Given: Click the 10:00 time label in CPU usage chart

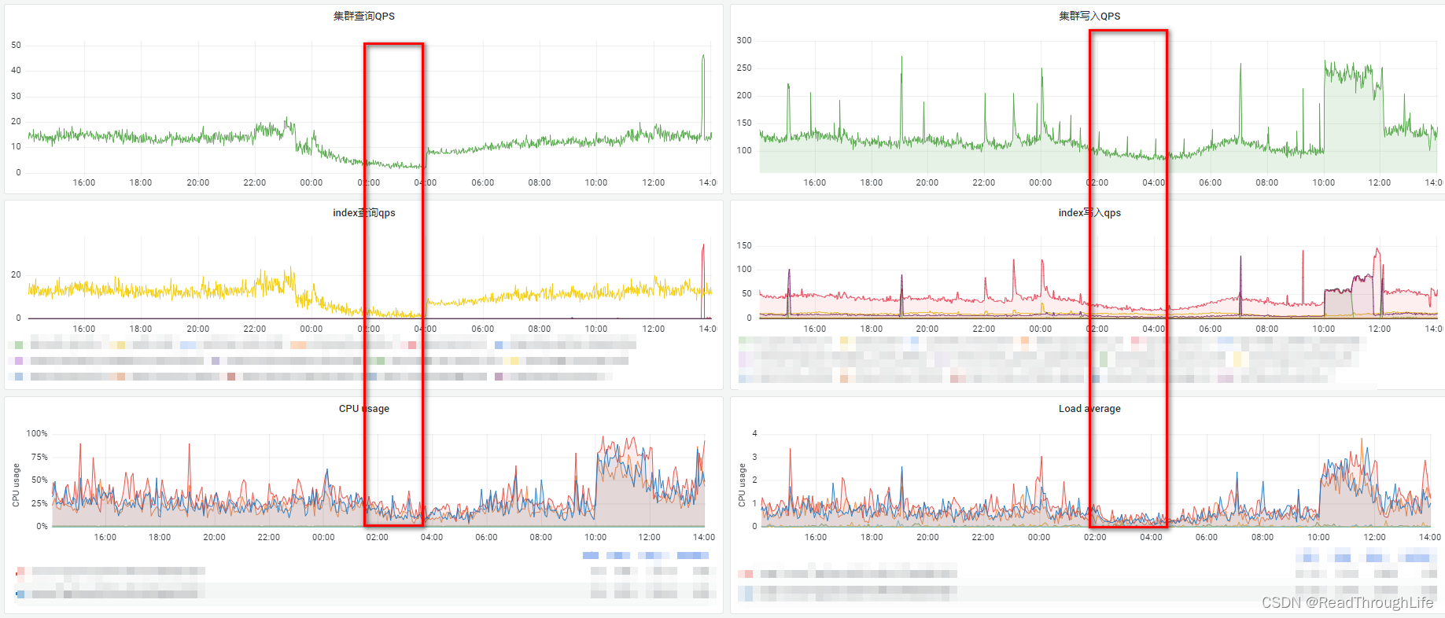Looking at the screenshot, I should [x=595, y=537].
